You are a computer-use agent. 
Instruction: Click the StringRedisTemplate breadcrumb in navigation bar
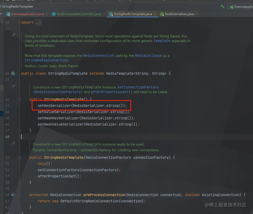coord(17,6)
